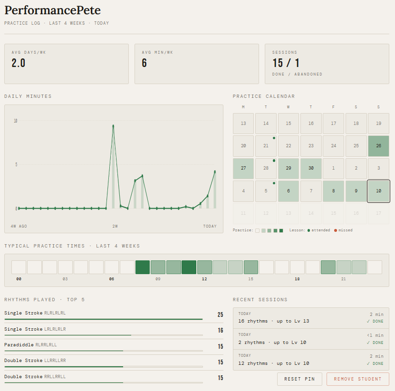
Task: Click Single Stroke LRLRLRLR rhythm row
Action: click(114, 331)
